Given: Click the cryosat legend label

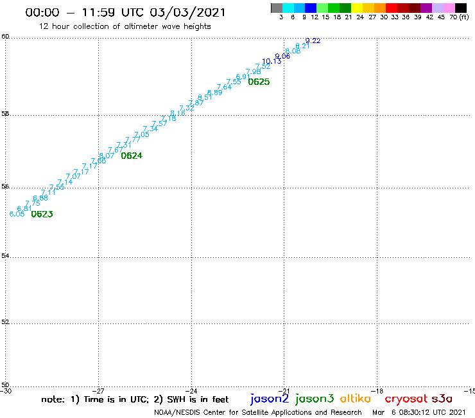Looking at the screenshot, I should click(x=406, y=399).
